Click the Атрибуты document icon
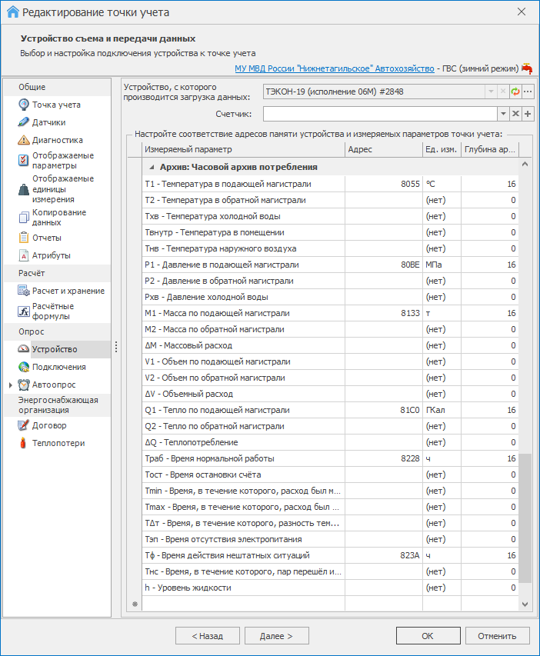This screenshot has width=540, height=656. (24, 255)
